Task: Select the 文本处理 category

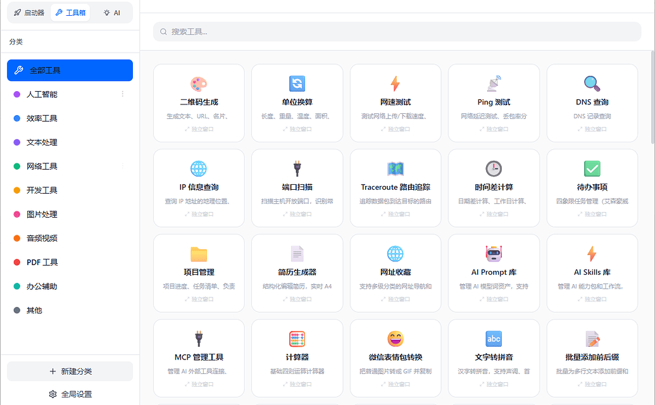Action: tap(70, 142)
